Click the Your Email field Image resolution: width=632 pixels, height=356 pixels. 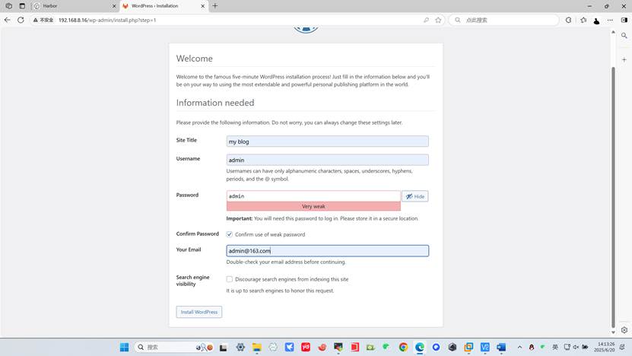[327, 251]
